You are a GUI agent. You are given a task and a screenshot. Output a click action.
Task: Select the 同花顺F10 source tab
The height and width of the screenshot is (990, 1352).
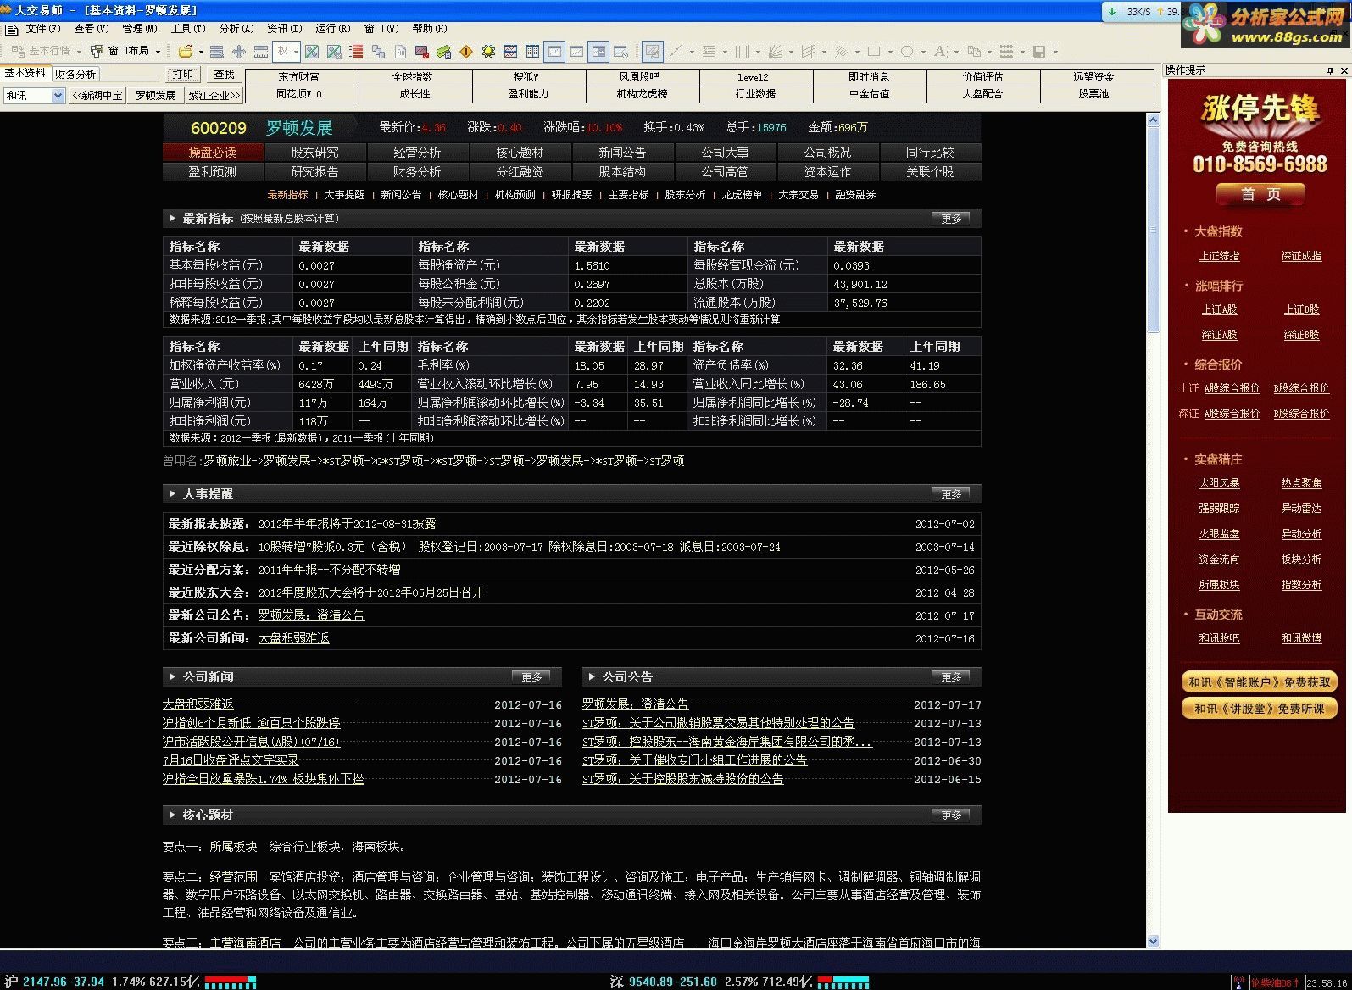coord(299,94)
